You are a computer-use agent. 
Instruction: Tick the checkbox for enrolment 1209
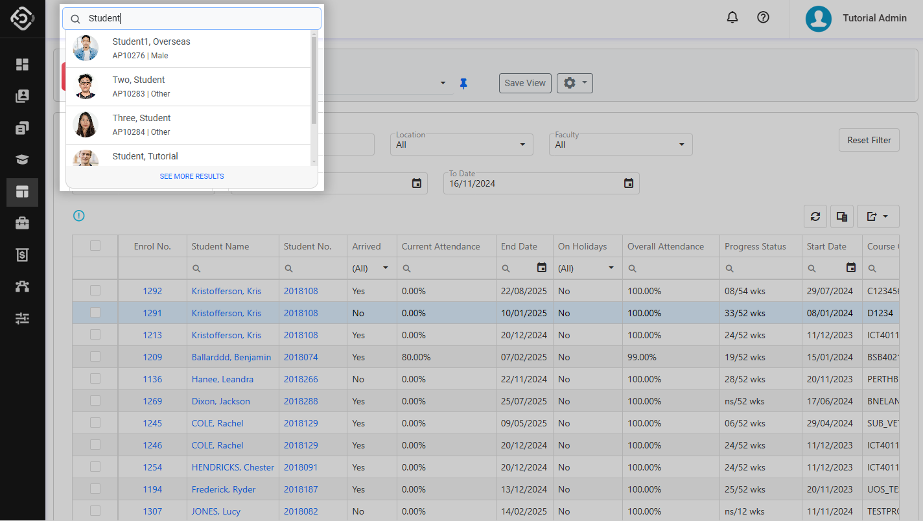(x=95, y=356)
